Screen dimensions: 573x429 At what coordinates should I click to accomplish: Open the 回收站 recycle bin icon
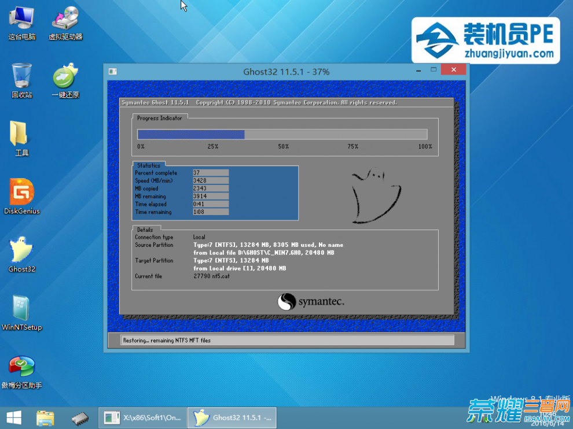[21, 81]
